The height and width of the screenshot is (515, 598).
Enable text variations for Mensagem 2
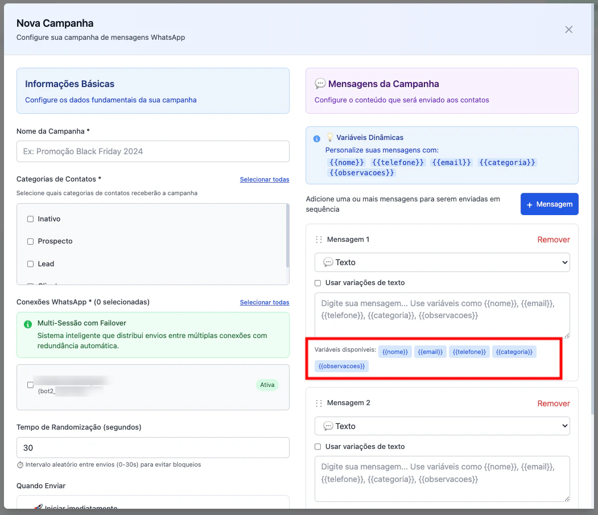coord(317,447)
